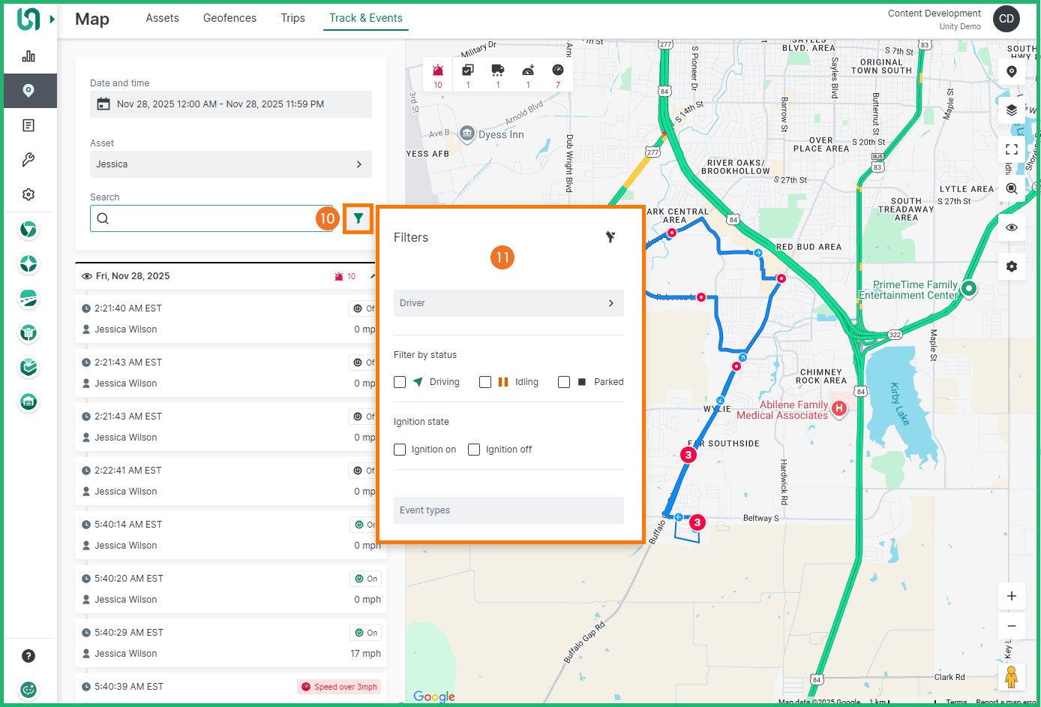Click the filter funnel icon beside search
The image size is (1041, 707).
tap(358, 218)
